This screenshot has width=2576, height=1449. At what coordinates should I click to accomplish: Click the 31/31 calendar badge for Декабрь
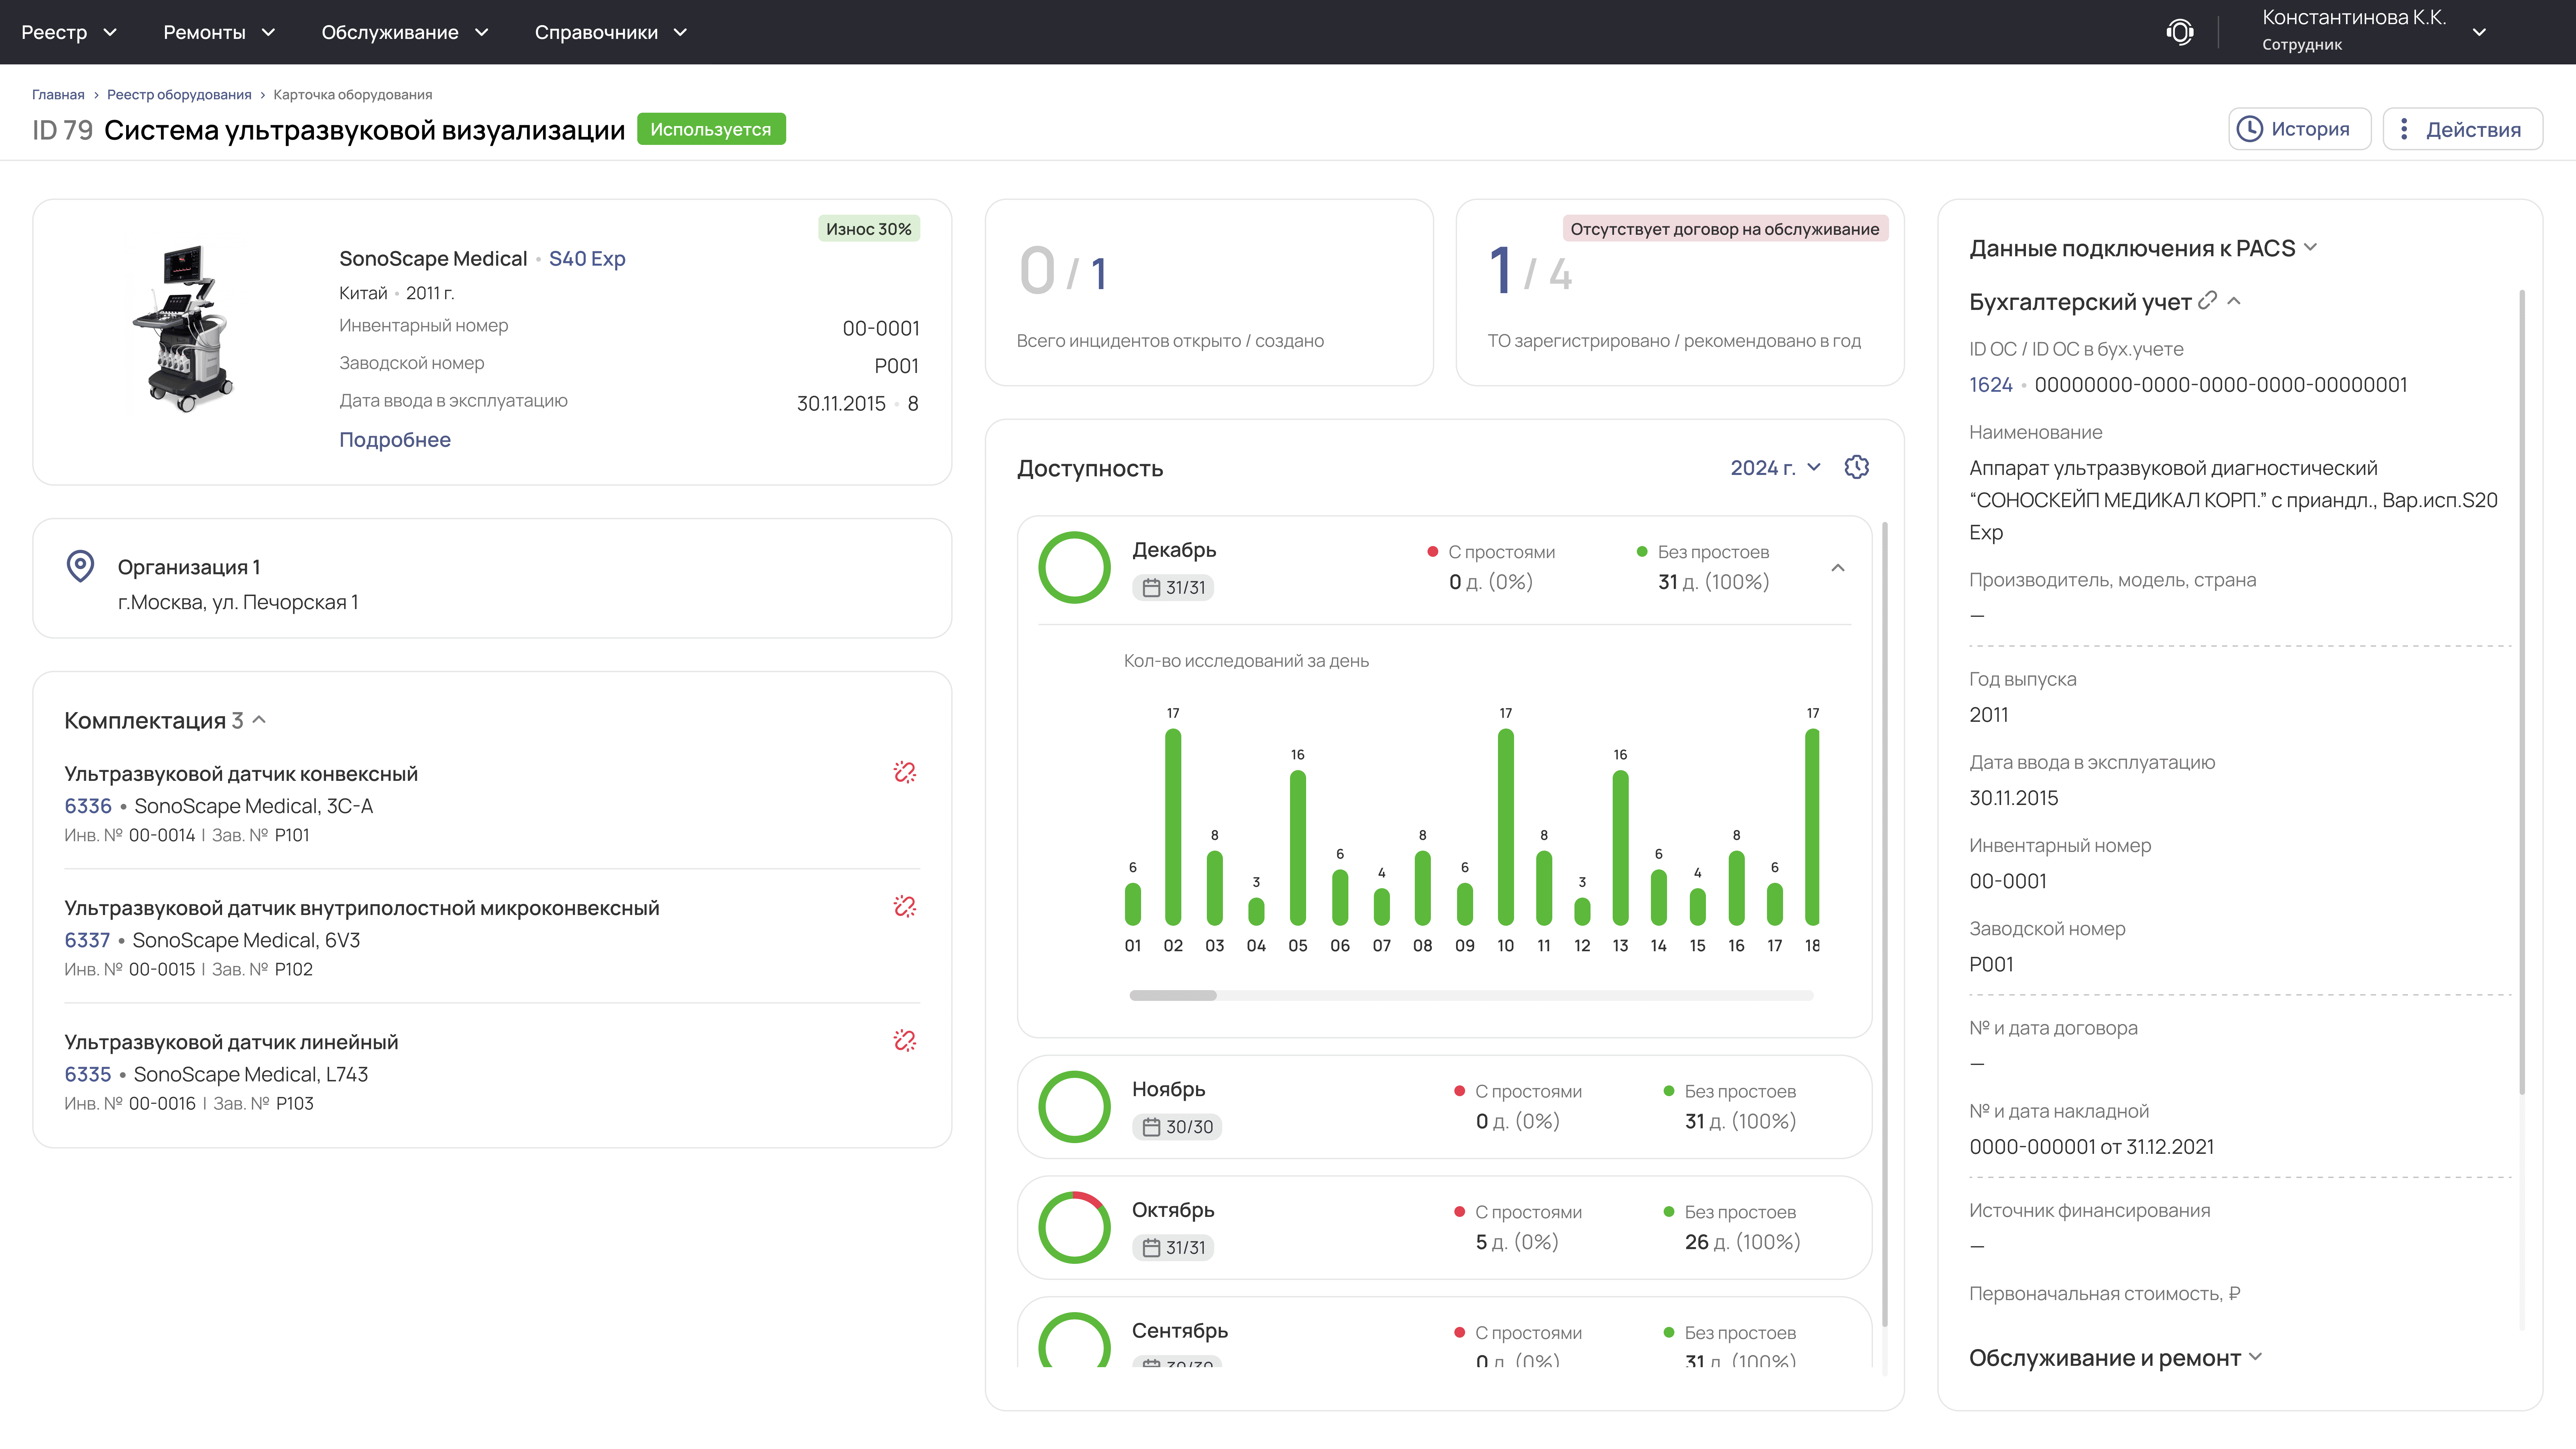coord(1173,587)
